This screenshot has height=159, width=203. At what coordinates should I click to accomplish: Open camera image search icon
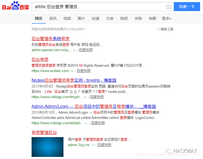[168, 7]
